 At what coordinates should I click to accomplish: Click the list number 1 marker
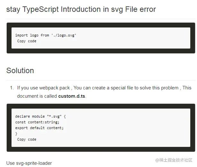click(x=12, y=88)
